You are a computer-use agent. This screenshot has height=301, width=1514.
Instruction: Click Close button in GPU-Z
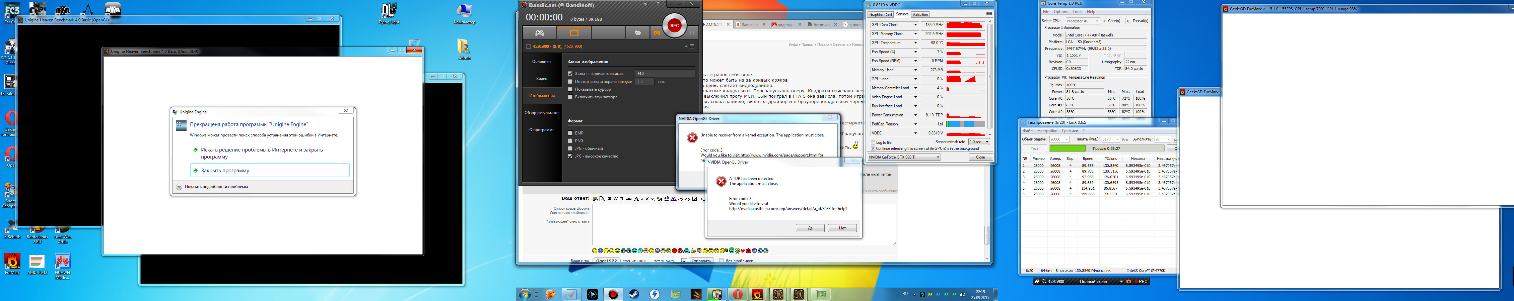[x=980, y=157]
